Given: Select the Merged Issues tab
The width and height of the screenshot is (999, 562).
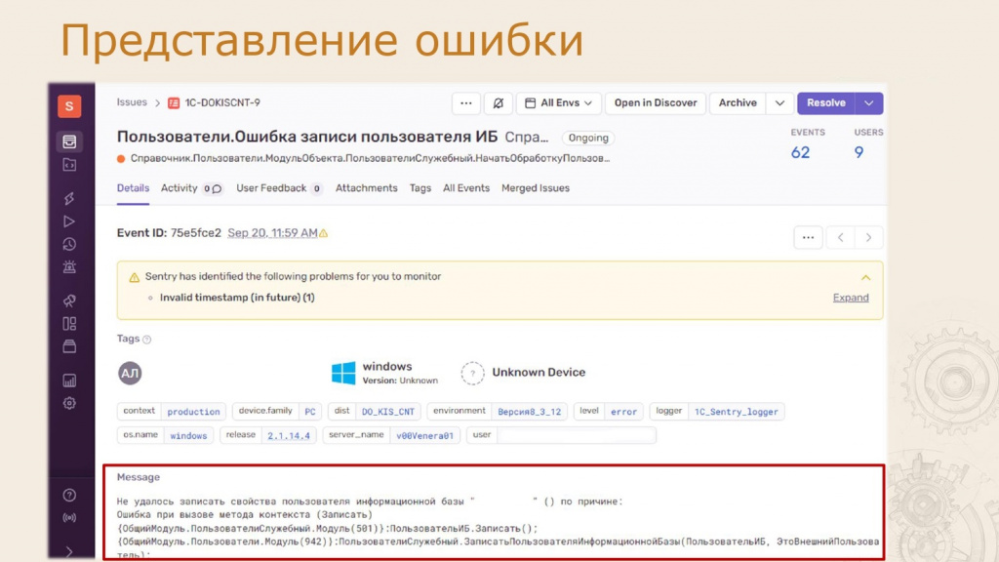Looking at the screenshot, I should [x=536, y=188].
